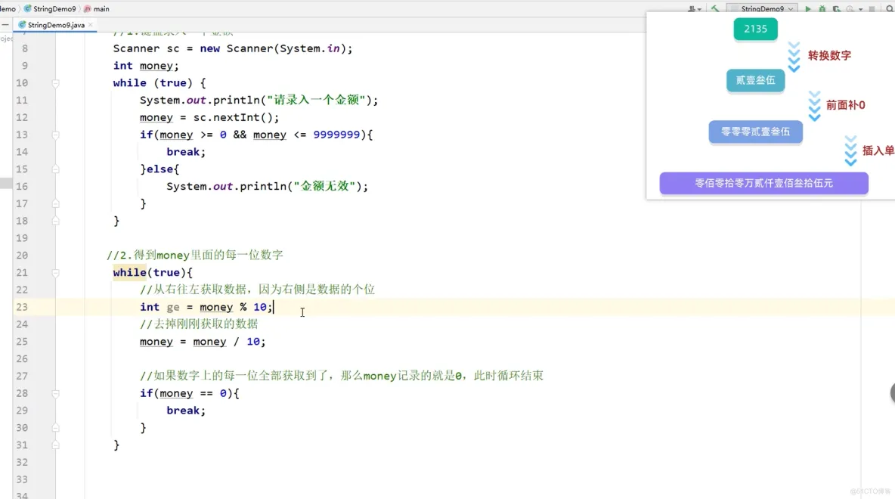Click the comment on line 27 about 循环结束
The width and height of the screenshot is (895, 499).
pos(342,376)
